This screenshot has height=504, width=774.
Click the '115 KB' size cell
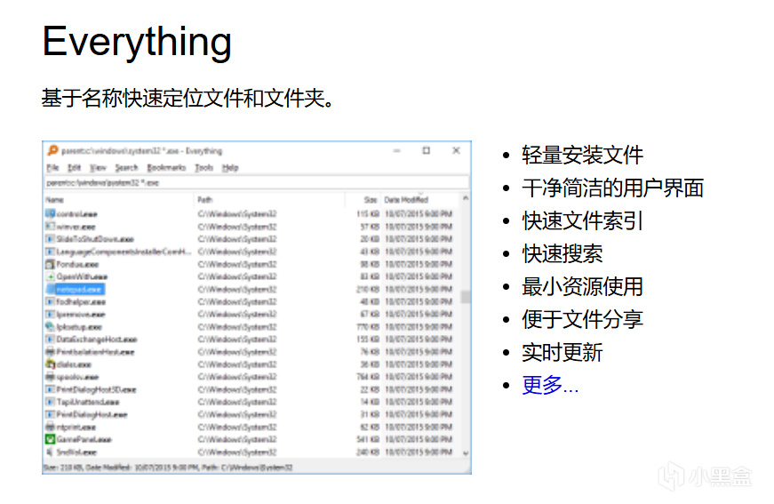click(x=367, y=213)
